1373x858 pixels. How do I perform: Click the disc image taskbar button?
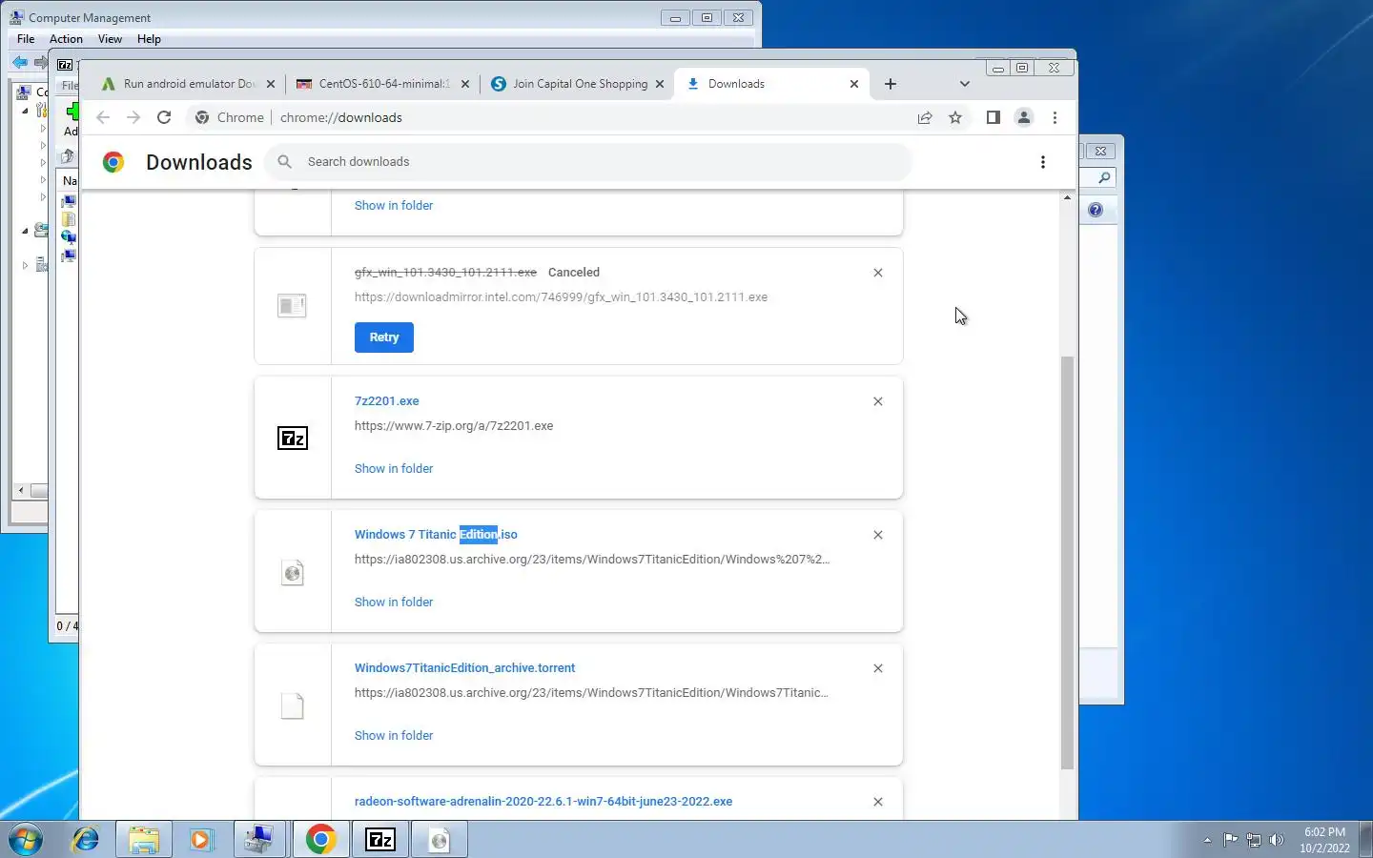[440, 840]
